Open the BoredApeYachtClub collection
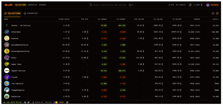 20,45
